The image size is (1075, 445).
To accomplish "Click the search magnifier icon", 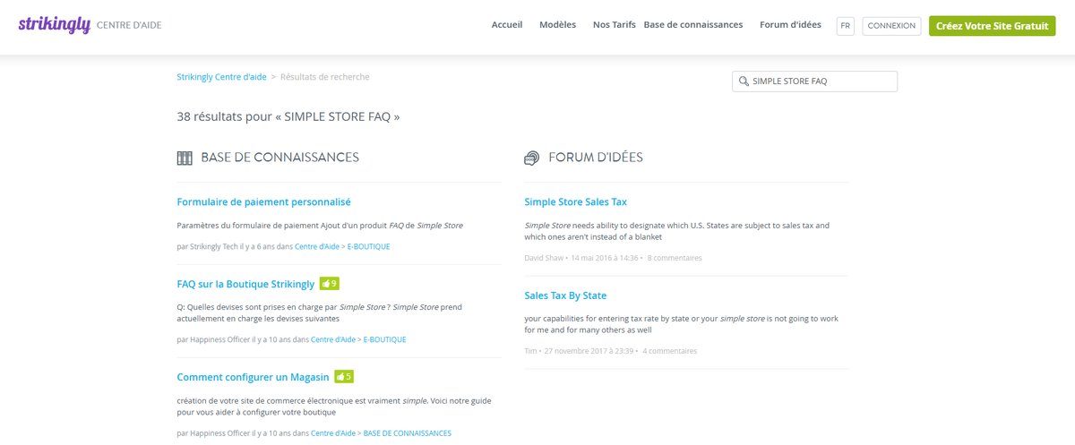I will 744,81.
